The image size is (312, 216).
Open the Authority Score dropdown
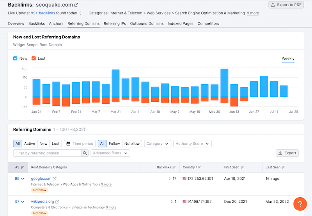pos(192,143)
